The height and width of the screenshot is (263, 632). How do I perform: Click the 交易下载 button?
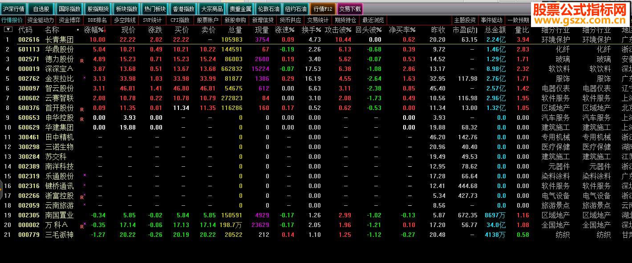[350, 9]
